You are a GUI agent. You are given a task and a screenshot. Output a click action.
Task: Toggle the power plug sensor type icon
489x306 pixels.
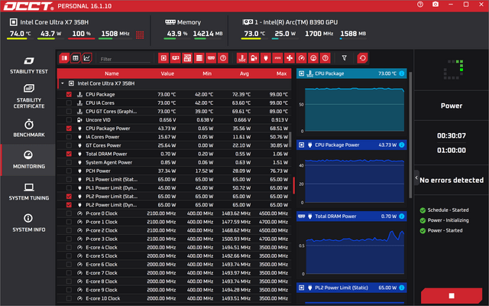pyautogui.click(x=266, y=58)
